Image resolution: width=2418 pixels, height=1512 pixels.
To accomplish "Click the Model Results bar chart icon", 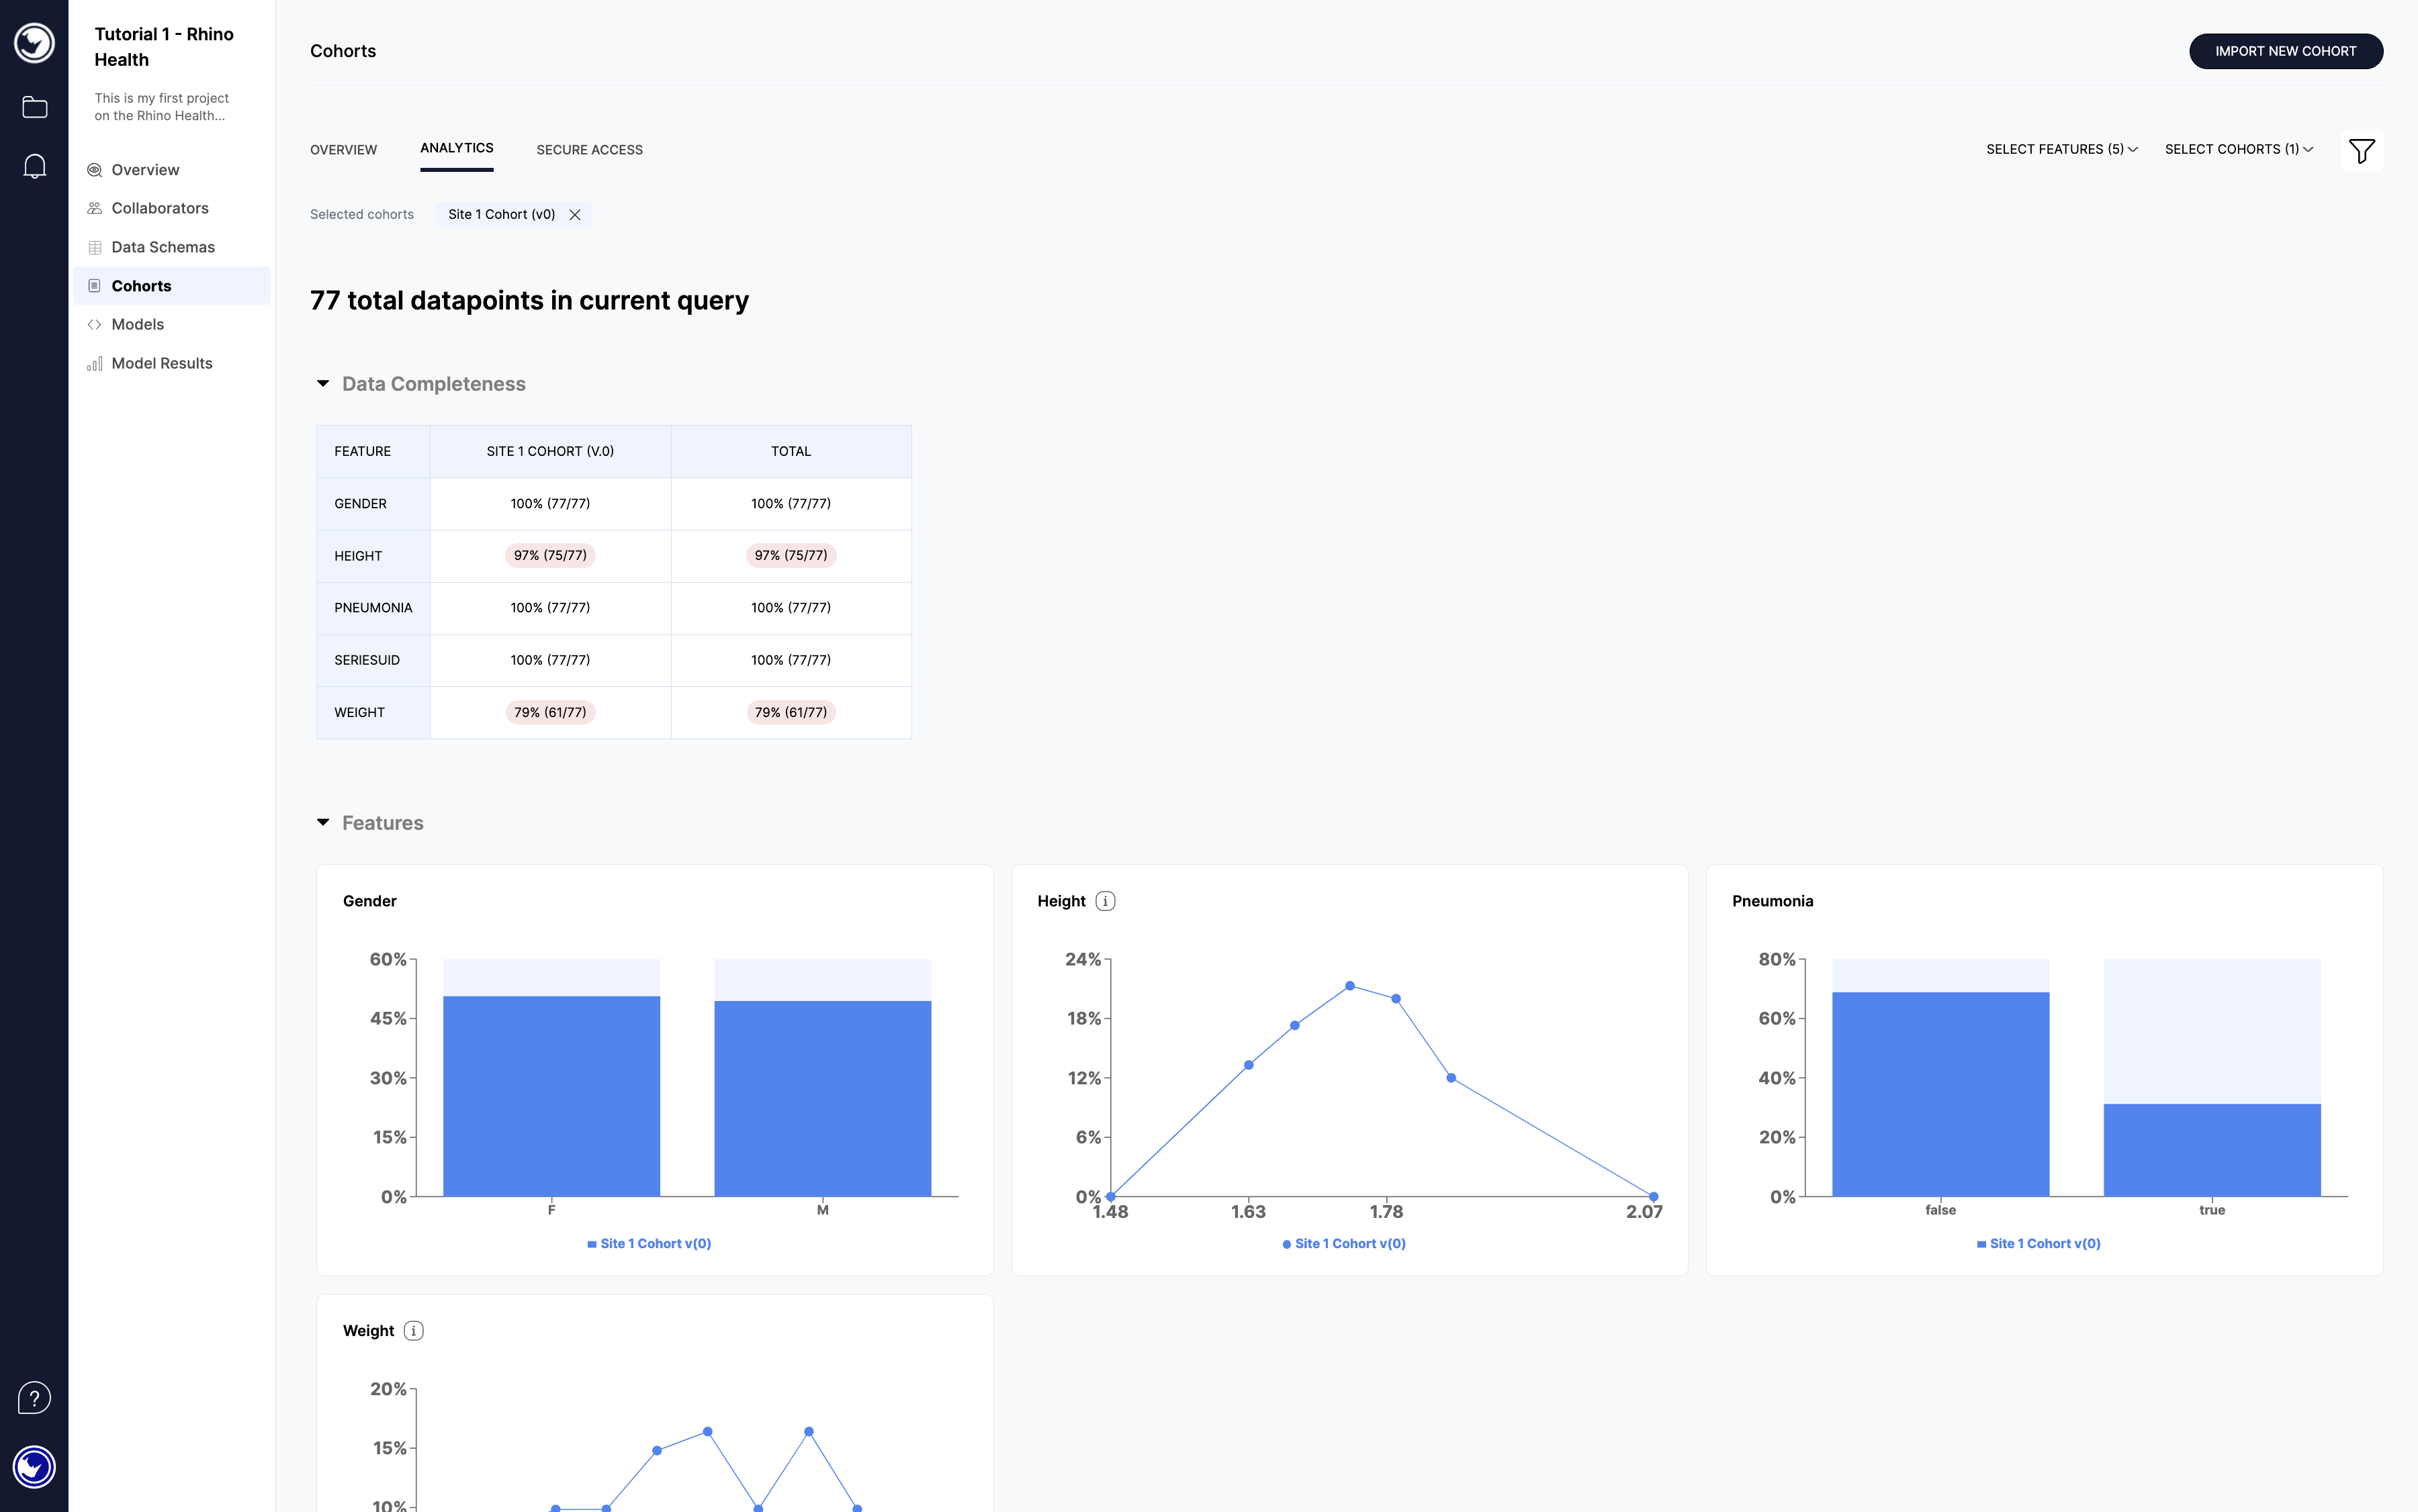I will tap(95, 363).
